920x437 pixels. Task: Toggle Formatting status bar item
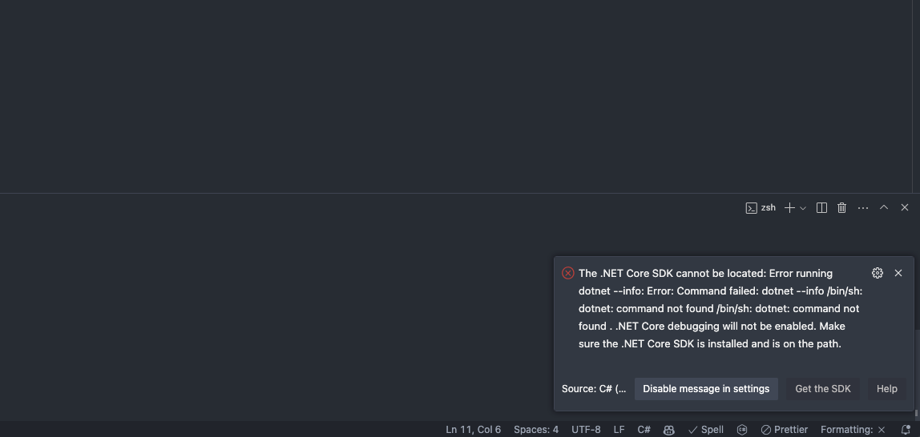click(x=853, y=430)
